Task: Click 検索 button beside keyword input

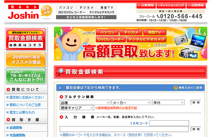Action: pos(196,129)
